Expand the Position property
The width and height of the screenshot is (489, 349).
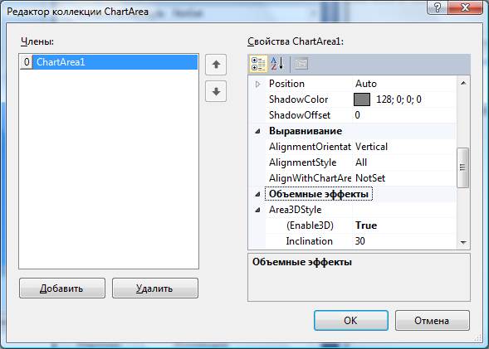[x=257, y=84]
